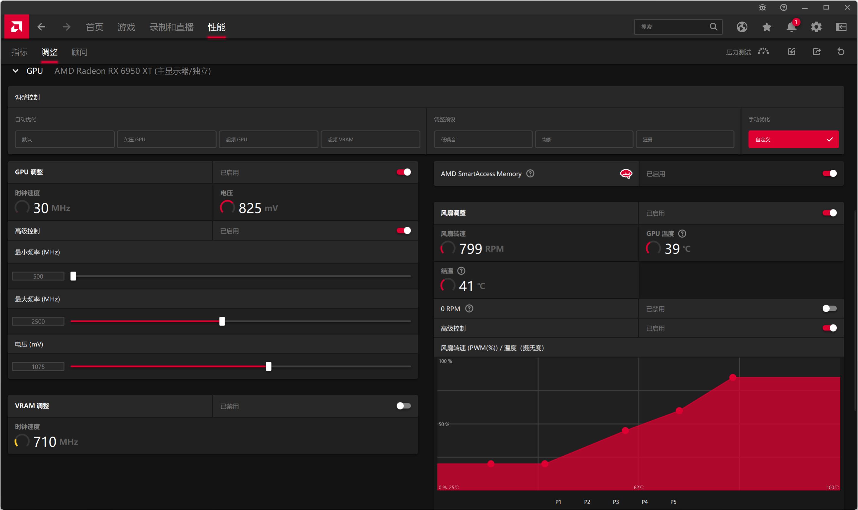Turn off AMD SmartAccess Memory toggle

(829, 174)
